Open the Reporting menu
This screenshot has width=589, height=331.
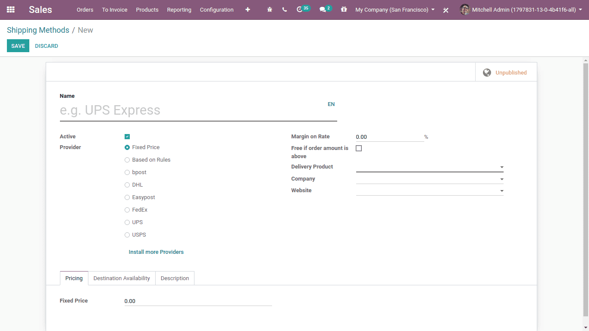click(179, 9)
